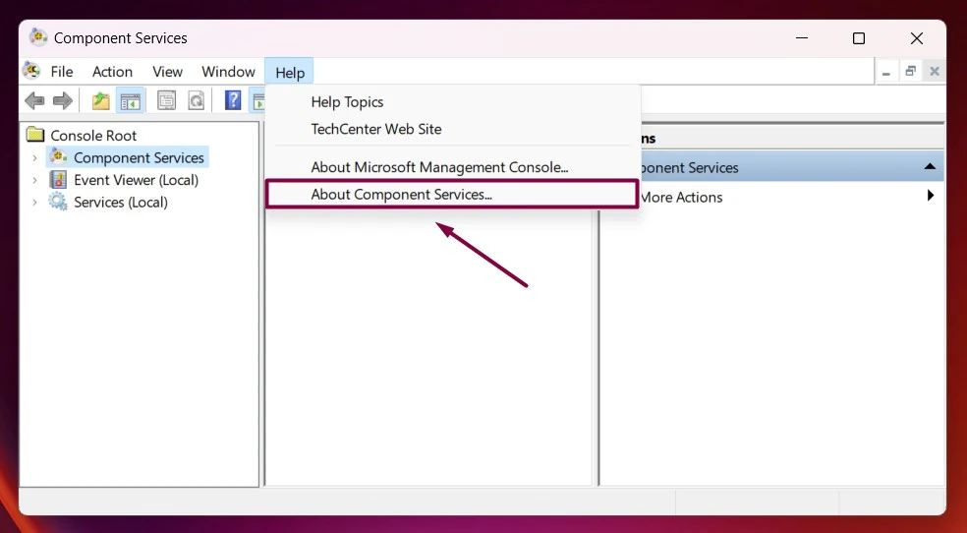967x533 pixels.
Task: Close the open Help menu
Action: click(290, 72)
